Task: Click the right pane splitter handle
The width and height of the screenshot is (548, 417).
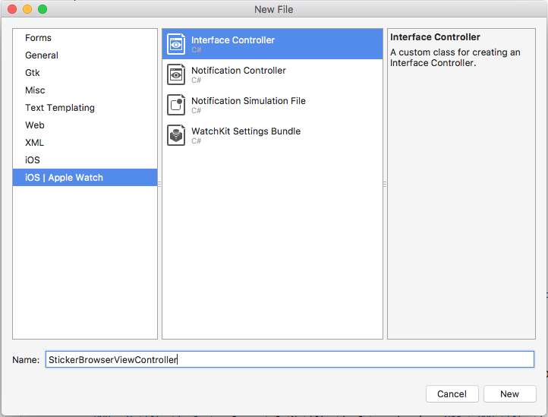Action: coord(385,184)
